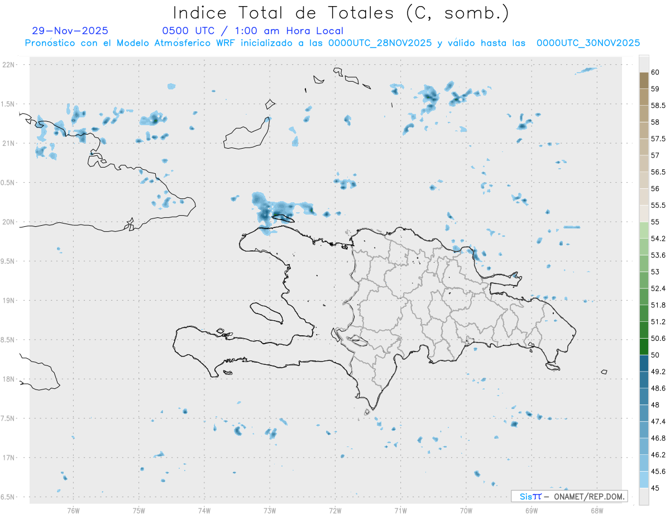670x518 pixels.
Task: Click the longitude axis label "70W"
Action: 466,511
